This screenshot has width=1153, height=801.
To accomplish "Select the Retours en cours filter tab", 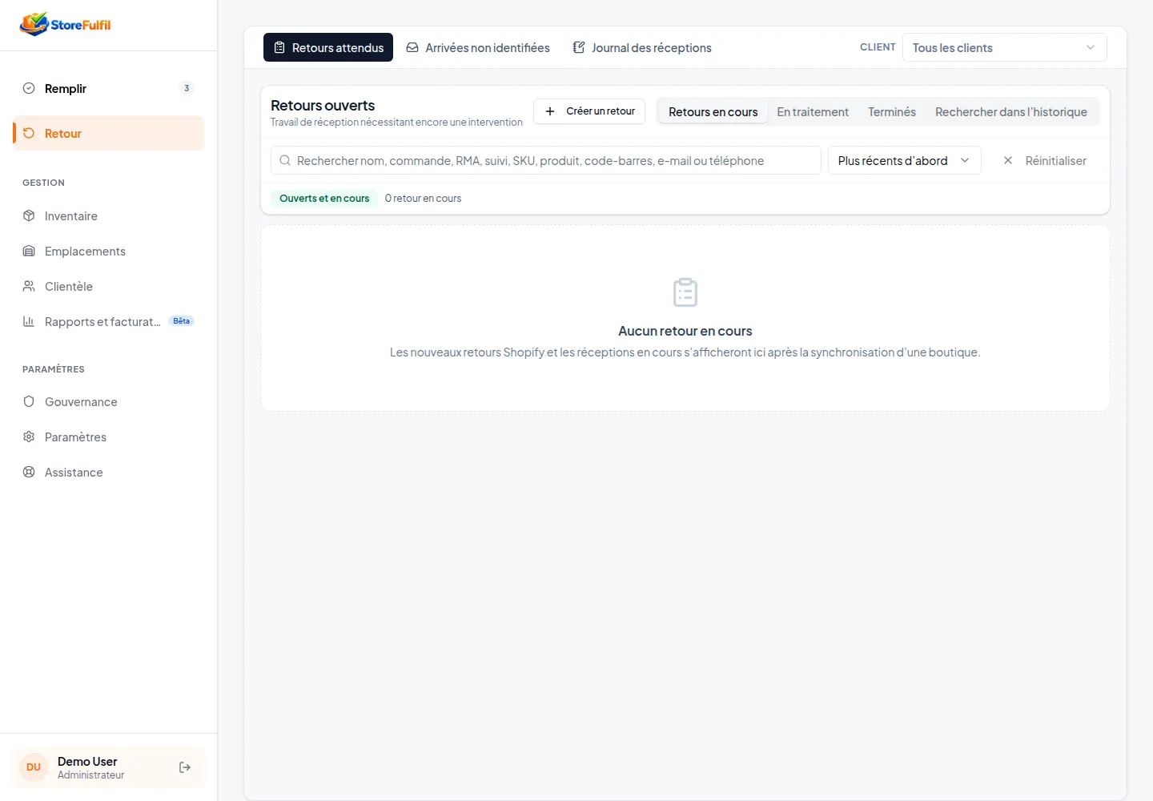I will click(x=713, y=111).
